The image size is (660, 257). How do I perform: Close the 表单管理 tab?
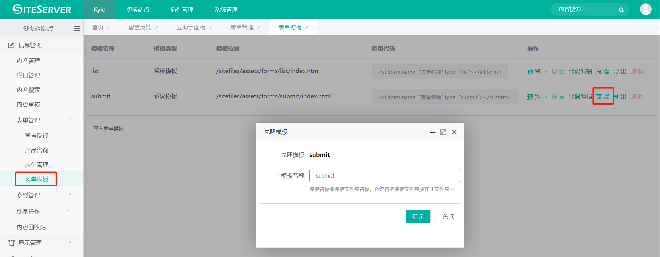pos(259,27)
